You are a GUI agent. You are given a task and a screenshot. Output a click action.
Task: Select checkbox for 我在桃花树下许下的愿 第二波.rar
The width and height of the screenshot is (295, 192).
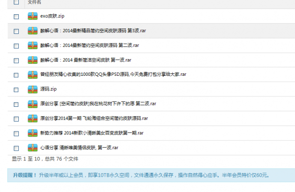click(x=16, y=104)
